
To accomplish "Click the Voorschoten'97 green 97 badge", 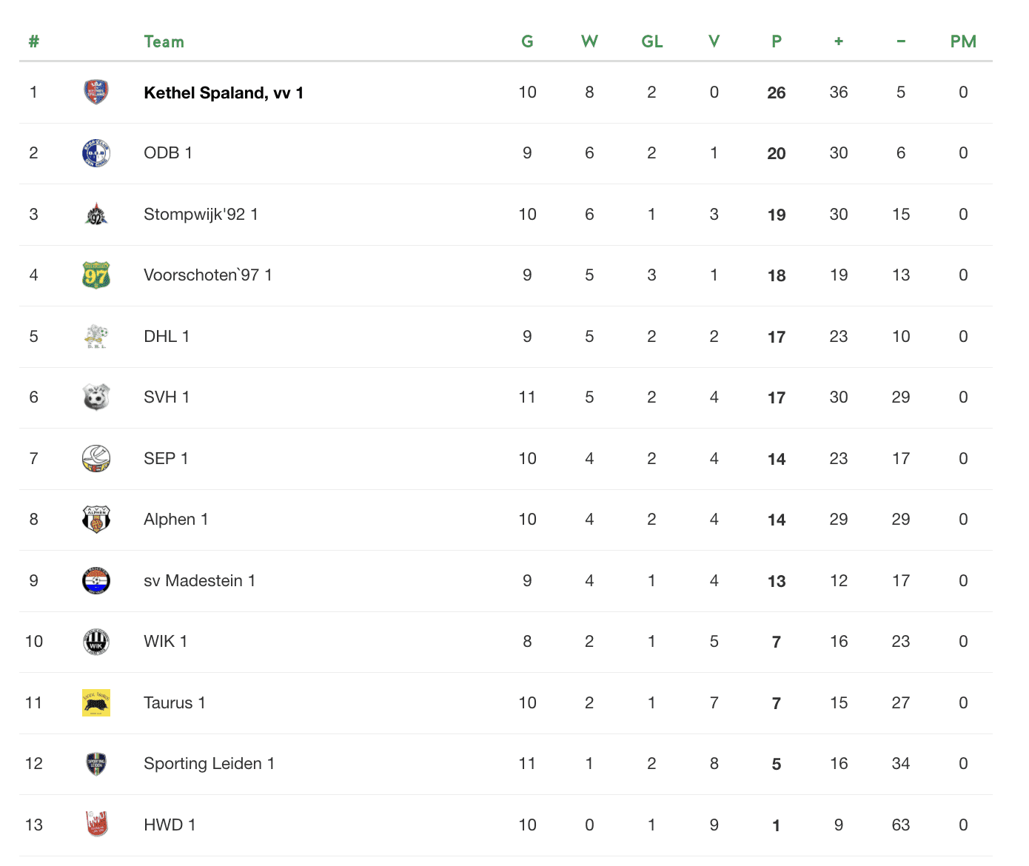I will 96,275.
